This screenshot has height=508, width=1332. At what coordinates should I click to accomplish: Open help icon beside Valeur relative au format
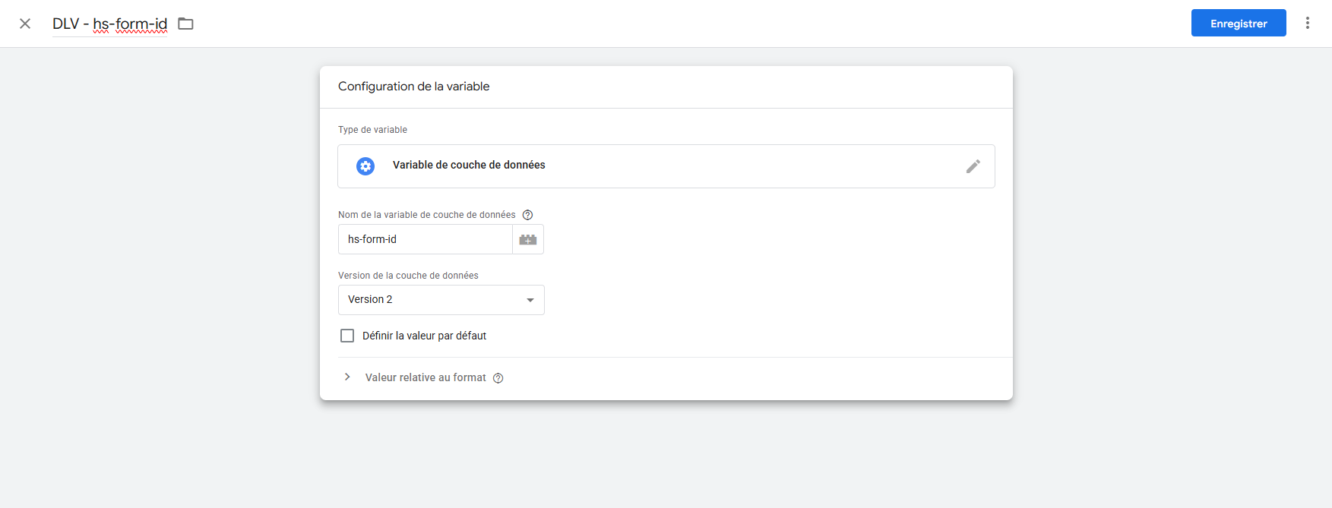[498, 378]
